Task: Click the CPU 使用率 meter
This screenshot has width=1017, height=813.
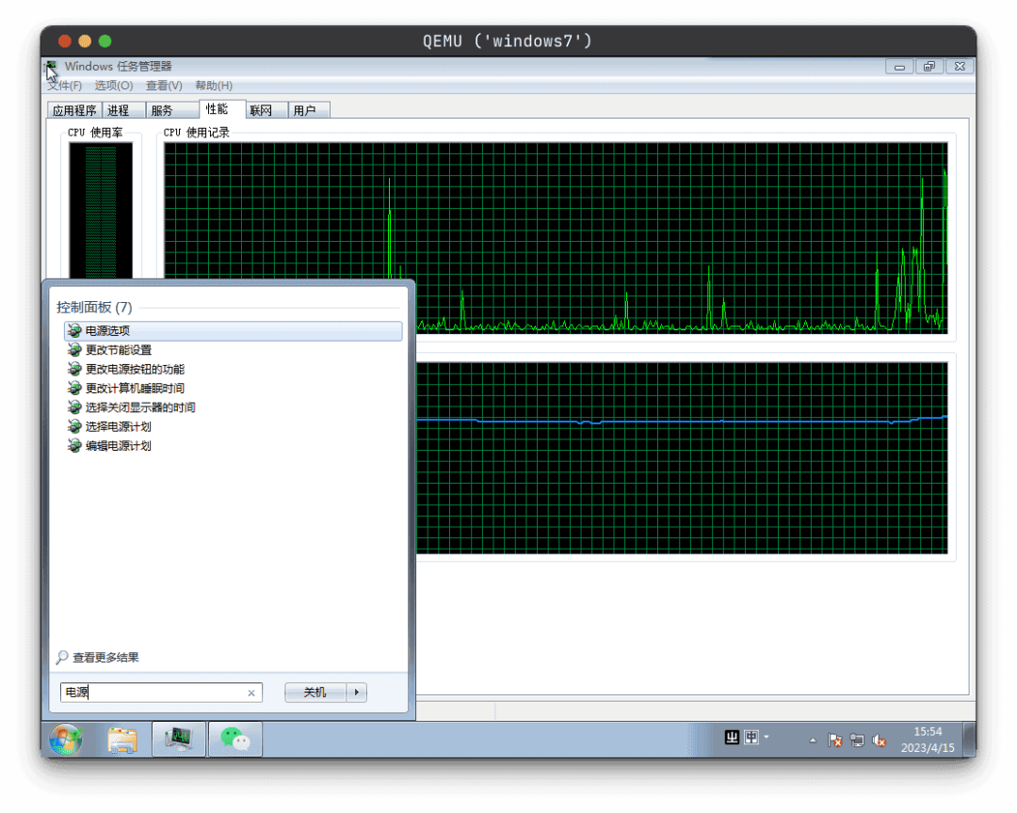Action: pyautogui.click(x=101, y=212)
